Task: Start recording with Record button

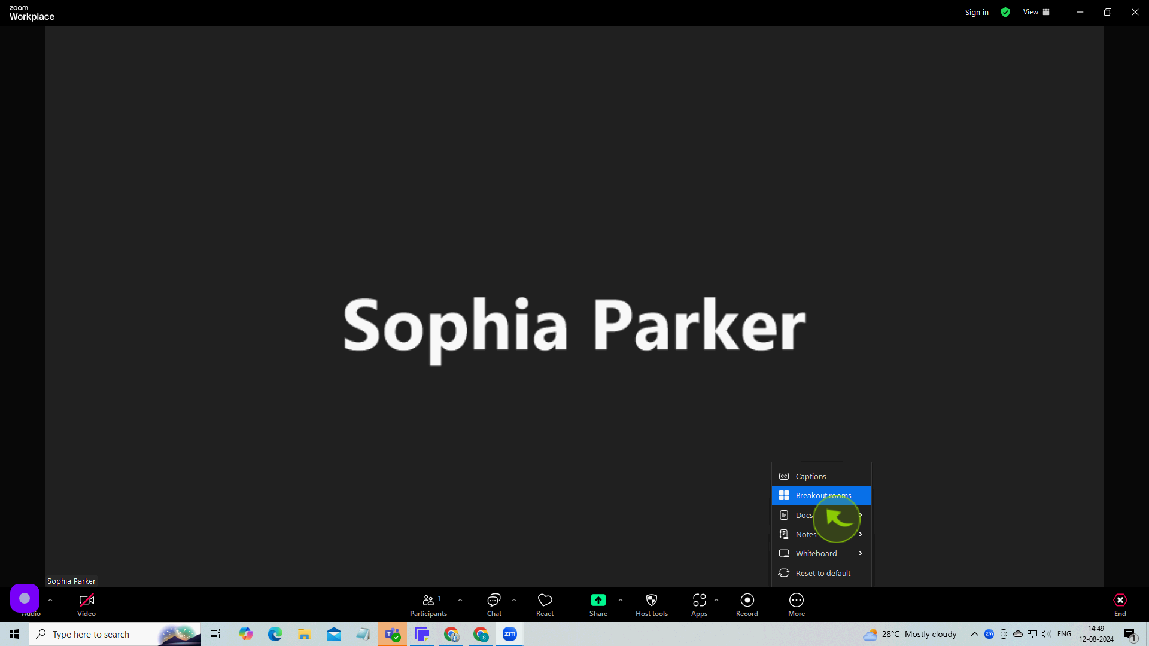Action: [747, 605]
